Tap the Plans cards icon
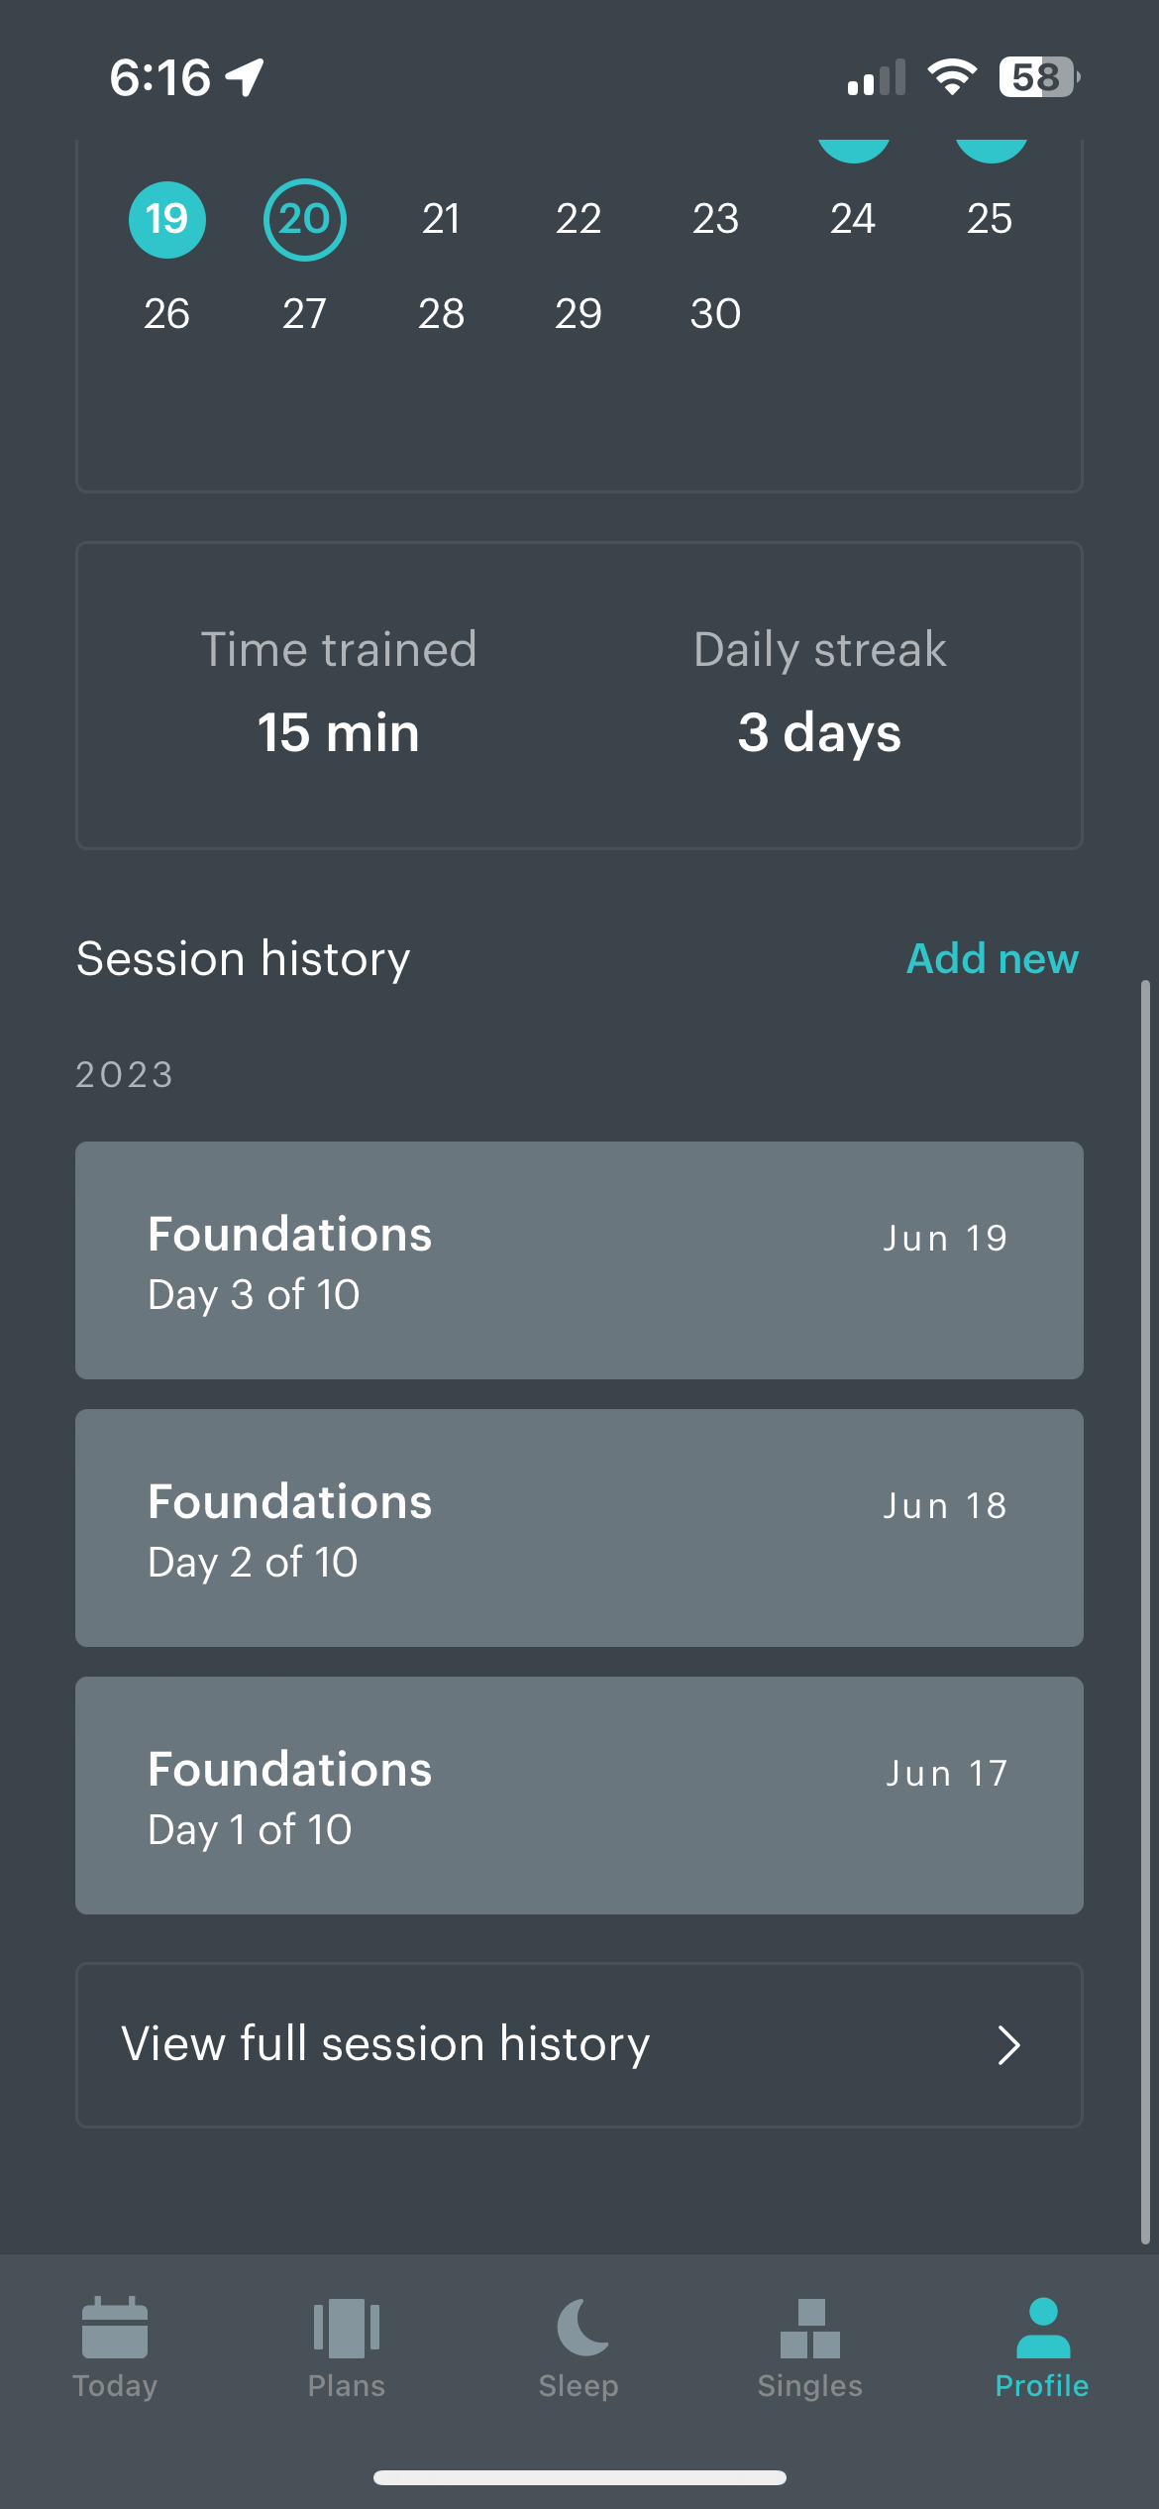 pos(346,2329)
